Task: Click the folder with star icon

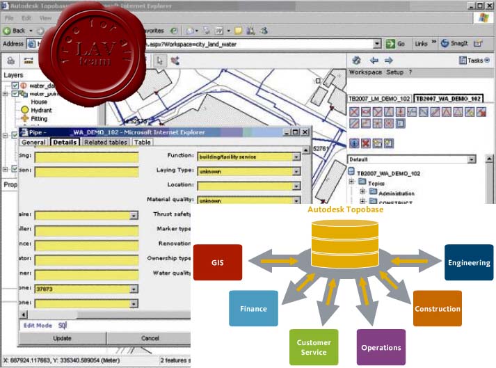Action: (x=377, y=143)
